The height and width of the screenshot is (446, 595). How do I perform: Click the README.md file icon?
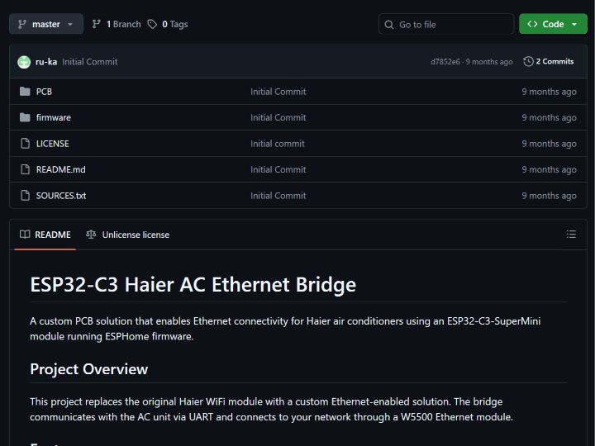coord(25,169)
